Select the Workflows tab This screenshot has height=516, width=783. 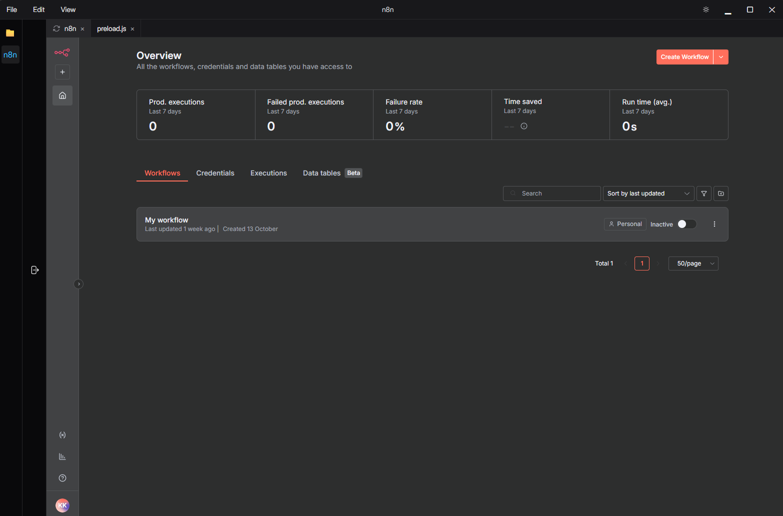[162, 173]
